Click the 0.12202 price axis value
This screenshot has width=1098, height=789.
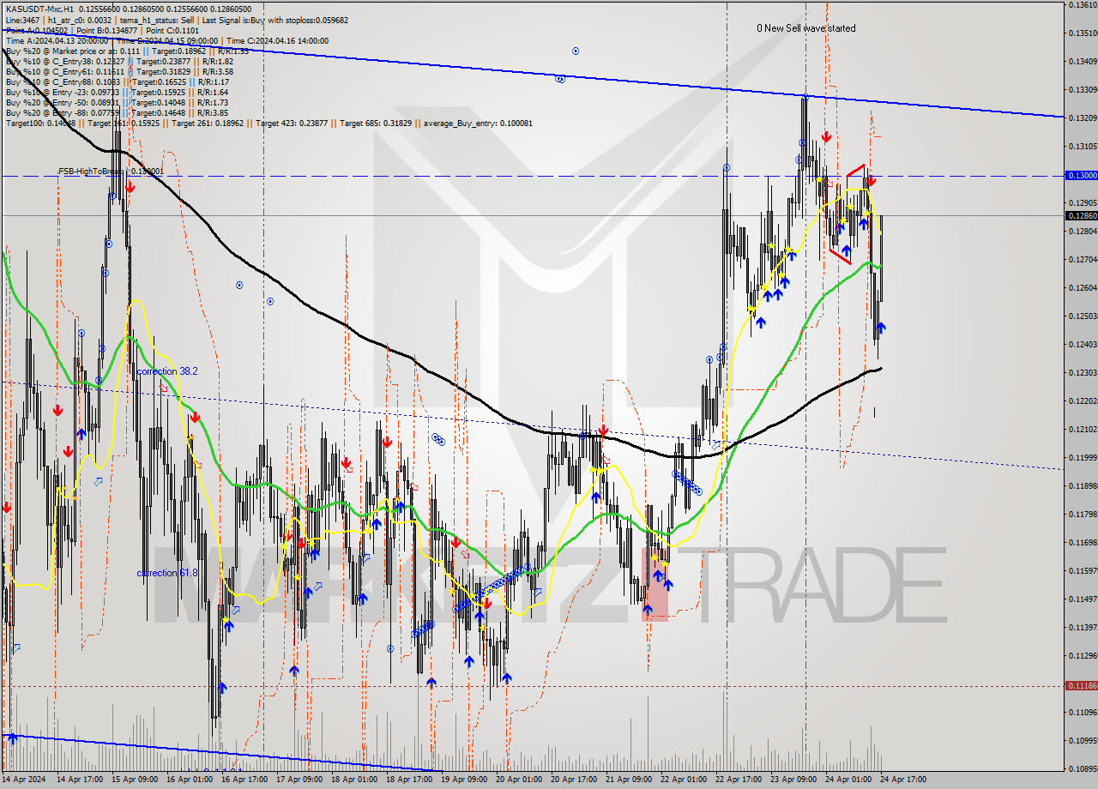(x=1083, y=401)
